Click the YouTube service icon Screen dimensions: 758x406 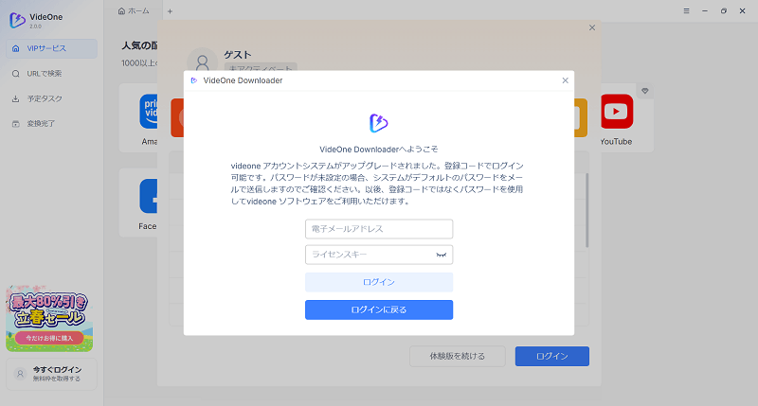pos(617,112)
